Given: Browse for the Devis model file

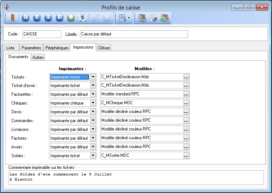Looking at the screenshot, I should click(x=186, y=112).
